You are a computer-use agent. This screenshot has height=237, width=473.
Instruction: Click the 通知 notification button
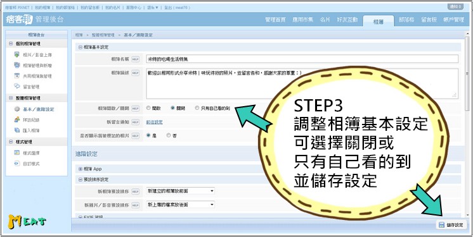tap(455, 6)
